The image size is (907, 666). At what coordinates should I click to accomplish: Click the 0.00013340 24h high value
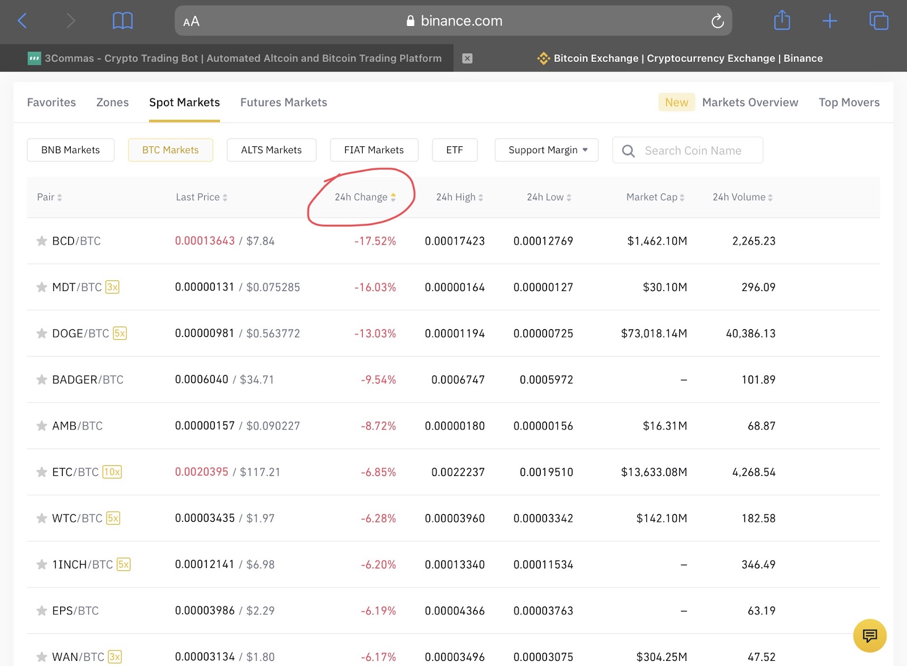pos(455,564)
